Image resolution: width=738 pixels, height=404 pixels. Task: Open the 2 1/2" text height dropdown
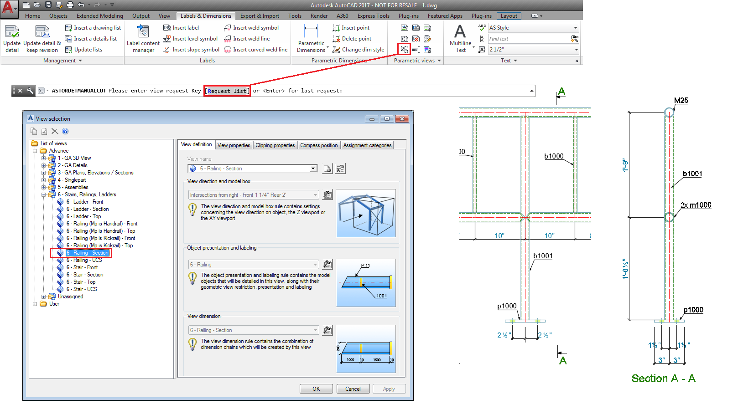576,50
